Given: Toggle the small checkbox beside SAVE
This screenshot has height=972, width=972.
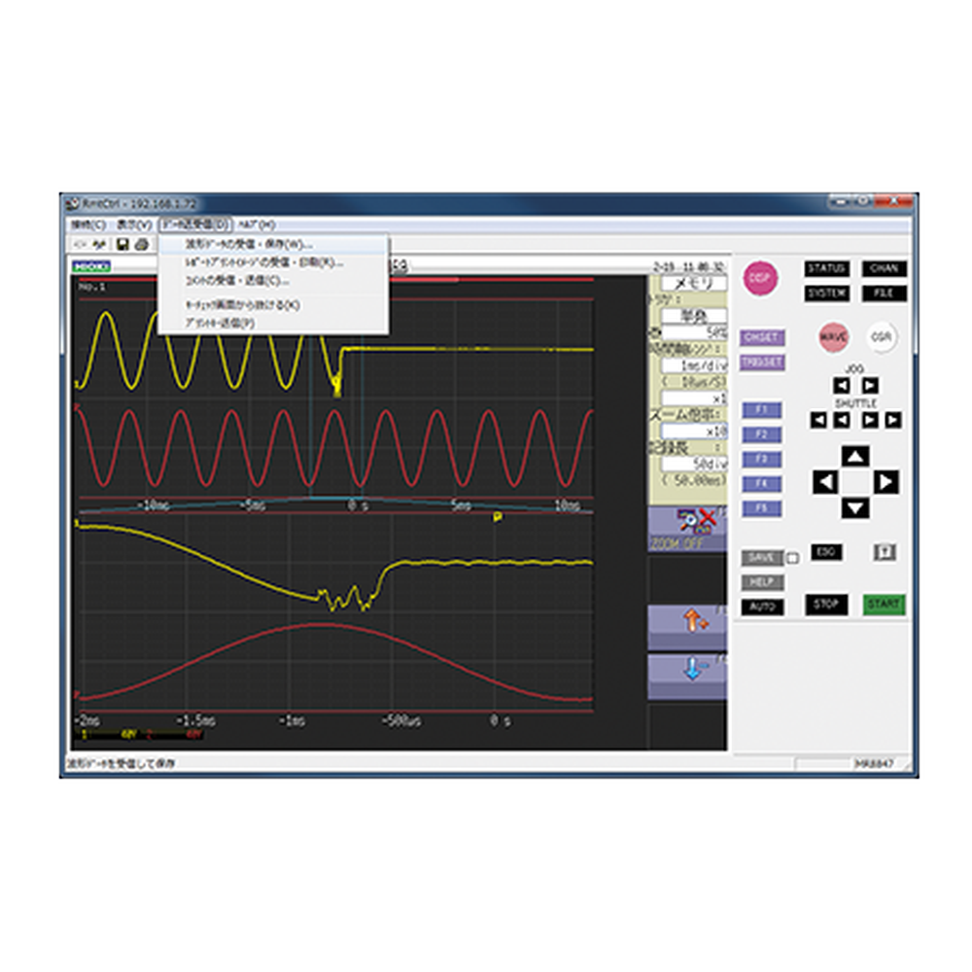Looking at the screenshot, I should pos(792,559).
